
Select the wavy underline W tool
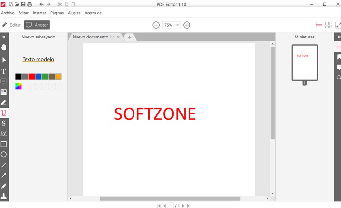coord(4,133)
